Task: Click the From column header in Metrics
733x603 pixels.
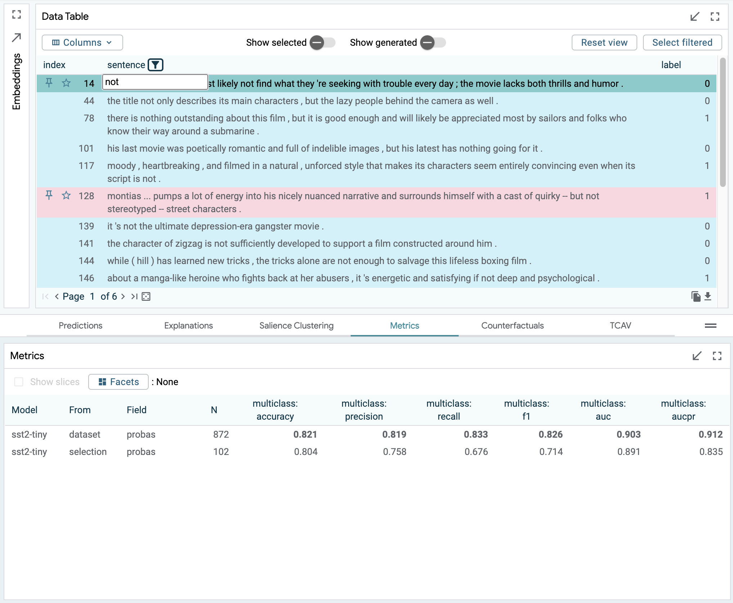Action: (x=80, y=410)
